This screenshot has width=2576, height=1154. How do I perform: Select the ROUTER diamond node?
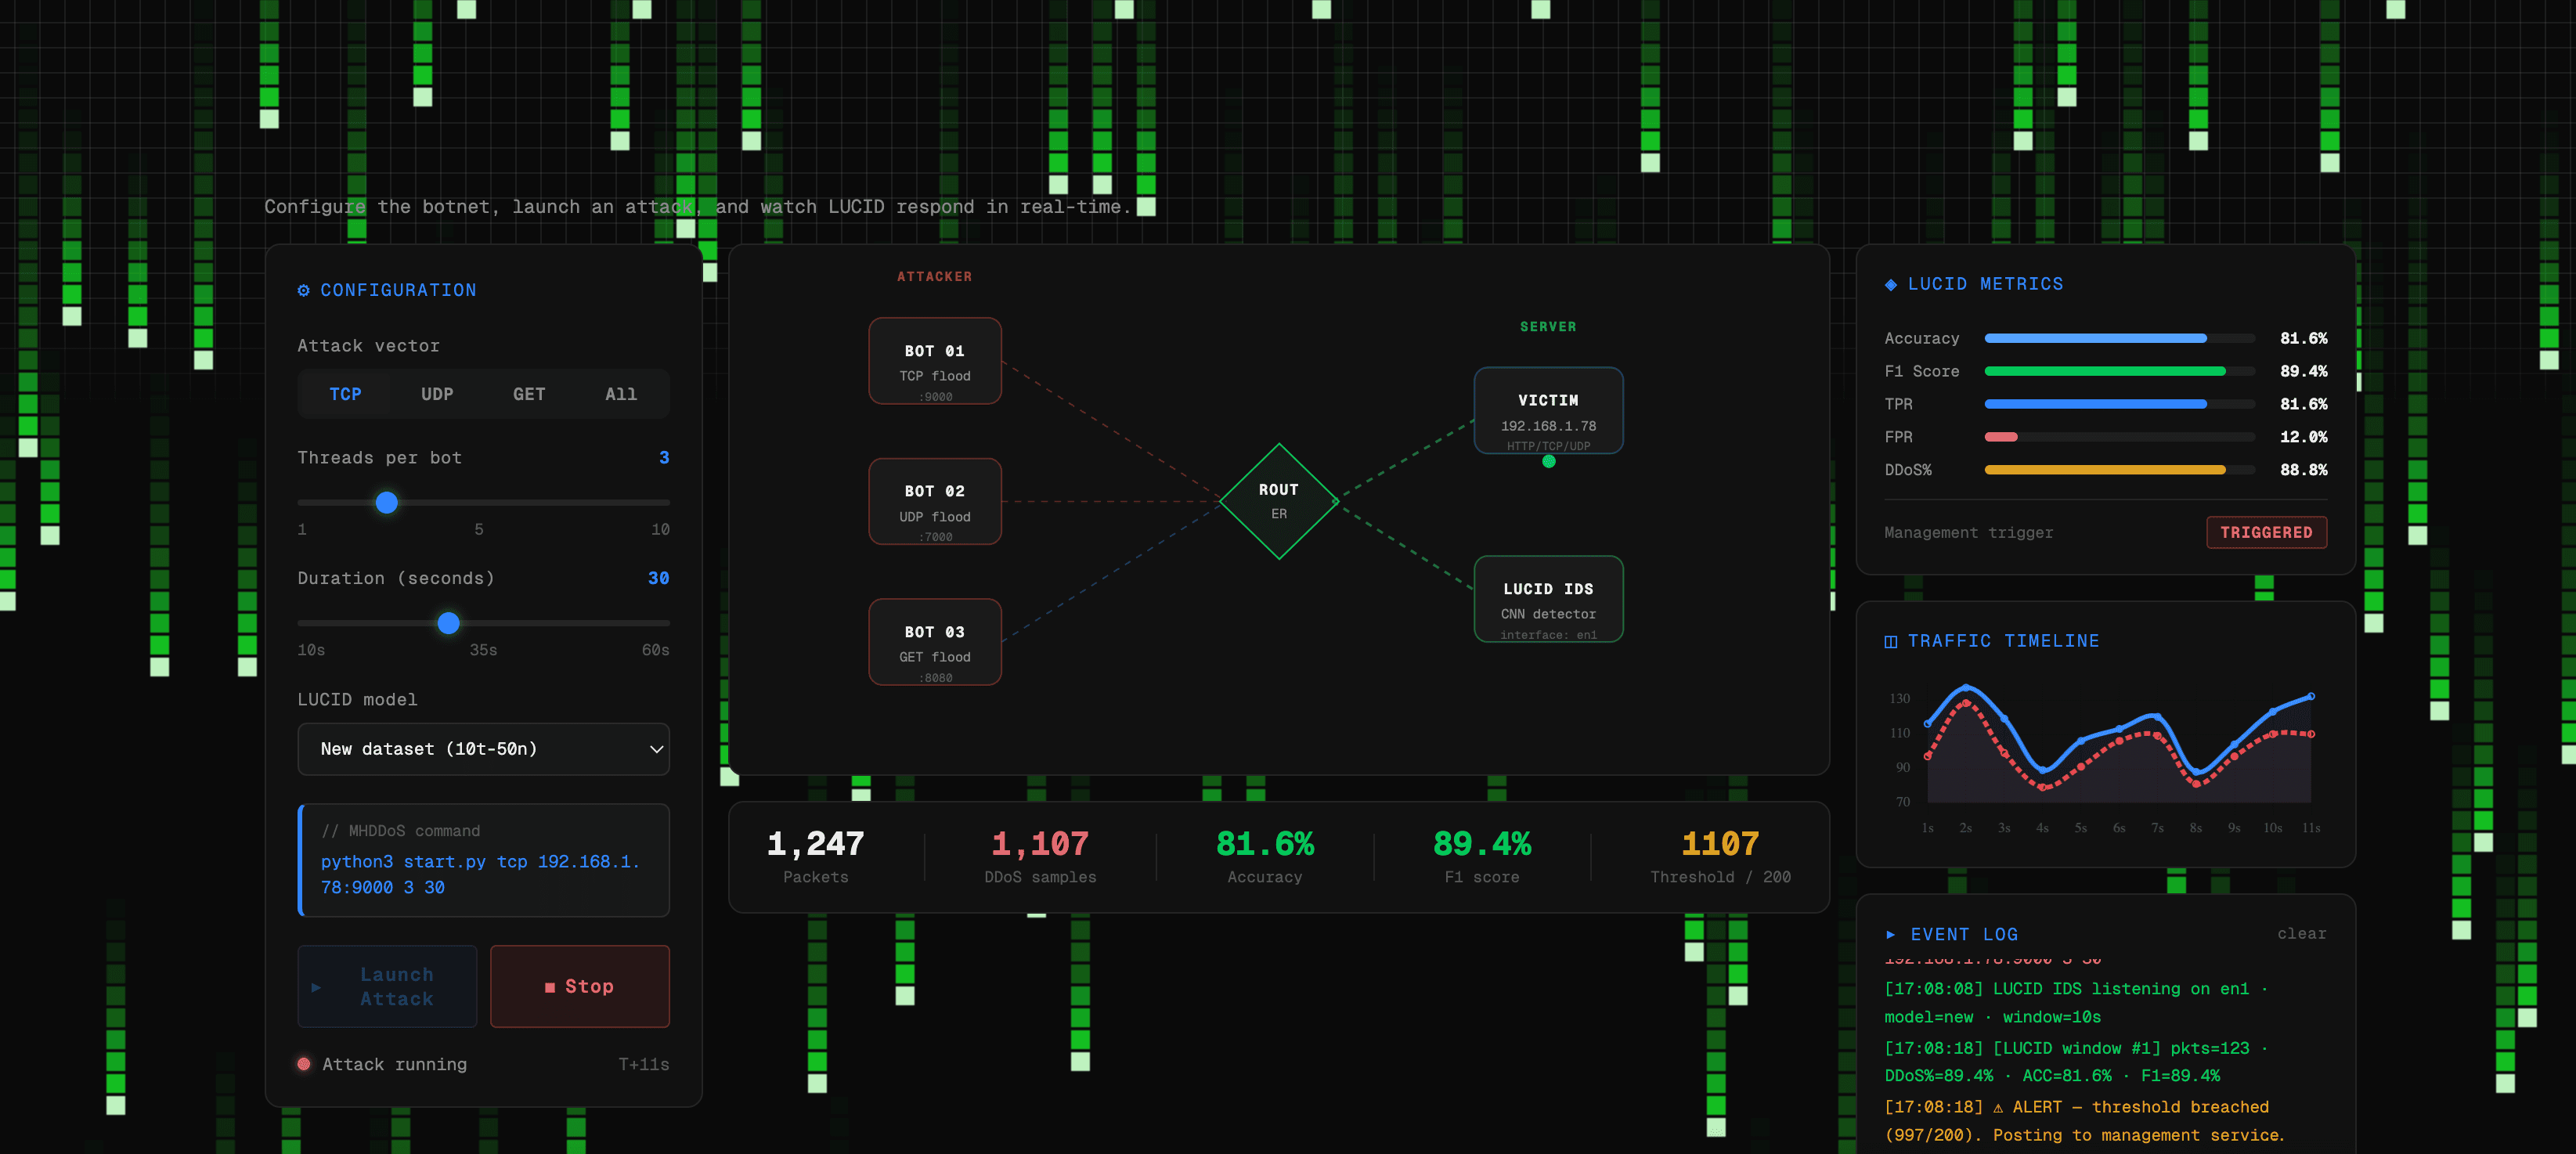(x=1279, y=501)
